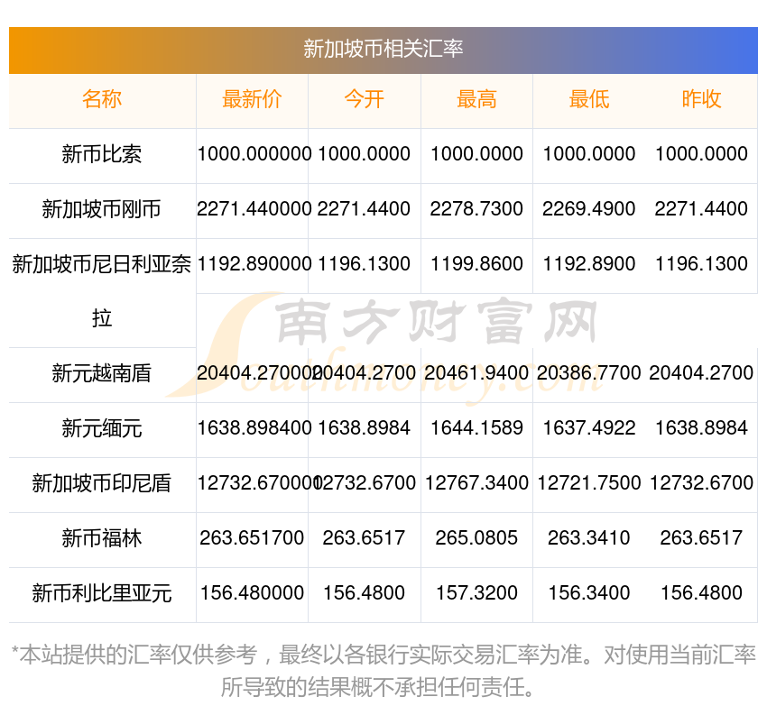The height and width of the screenshot is (715, 767).
Task: Select the '名称' column header
Action: (102, 99)
